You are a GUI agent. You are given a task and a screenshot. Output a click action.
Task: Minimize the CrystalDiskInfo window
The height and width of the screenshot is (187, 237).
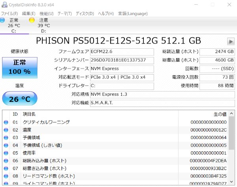coord(196,5)
